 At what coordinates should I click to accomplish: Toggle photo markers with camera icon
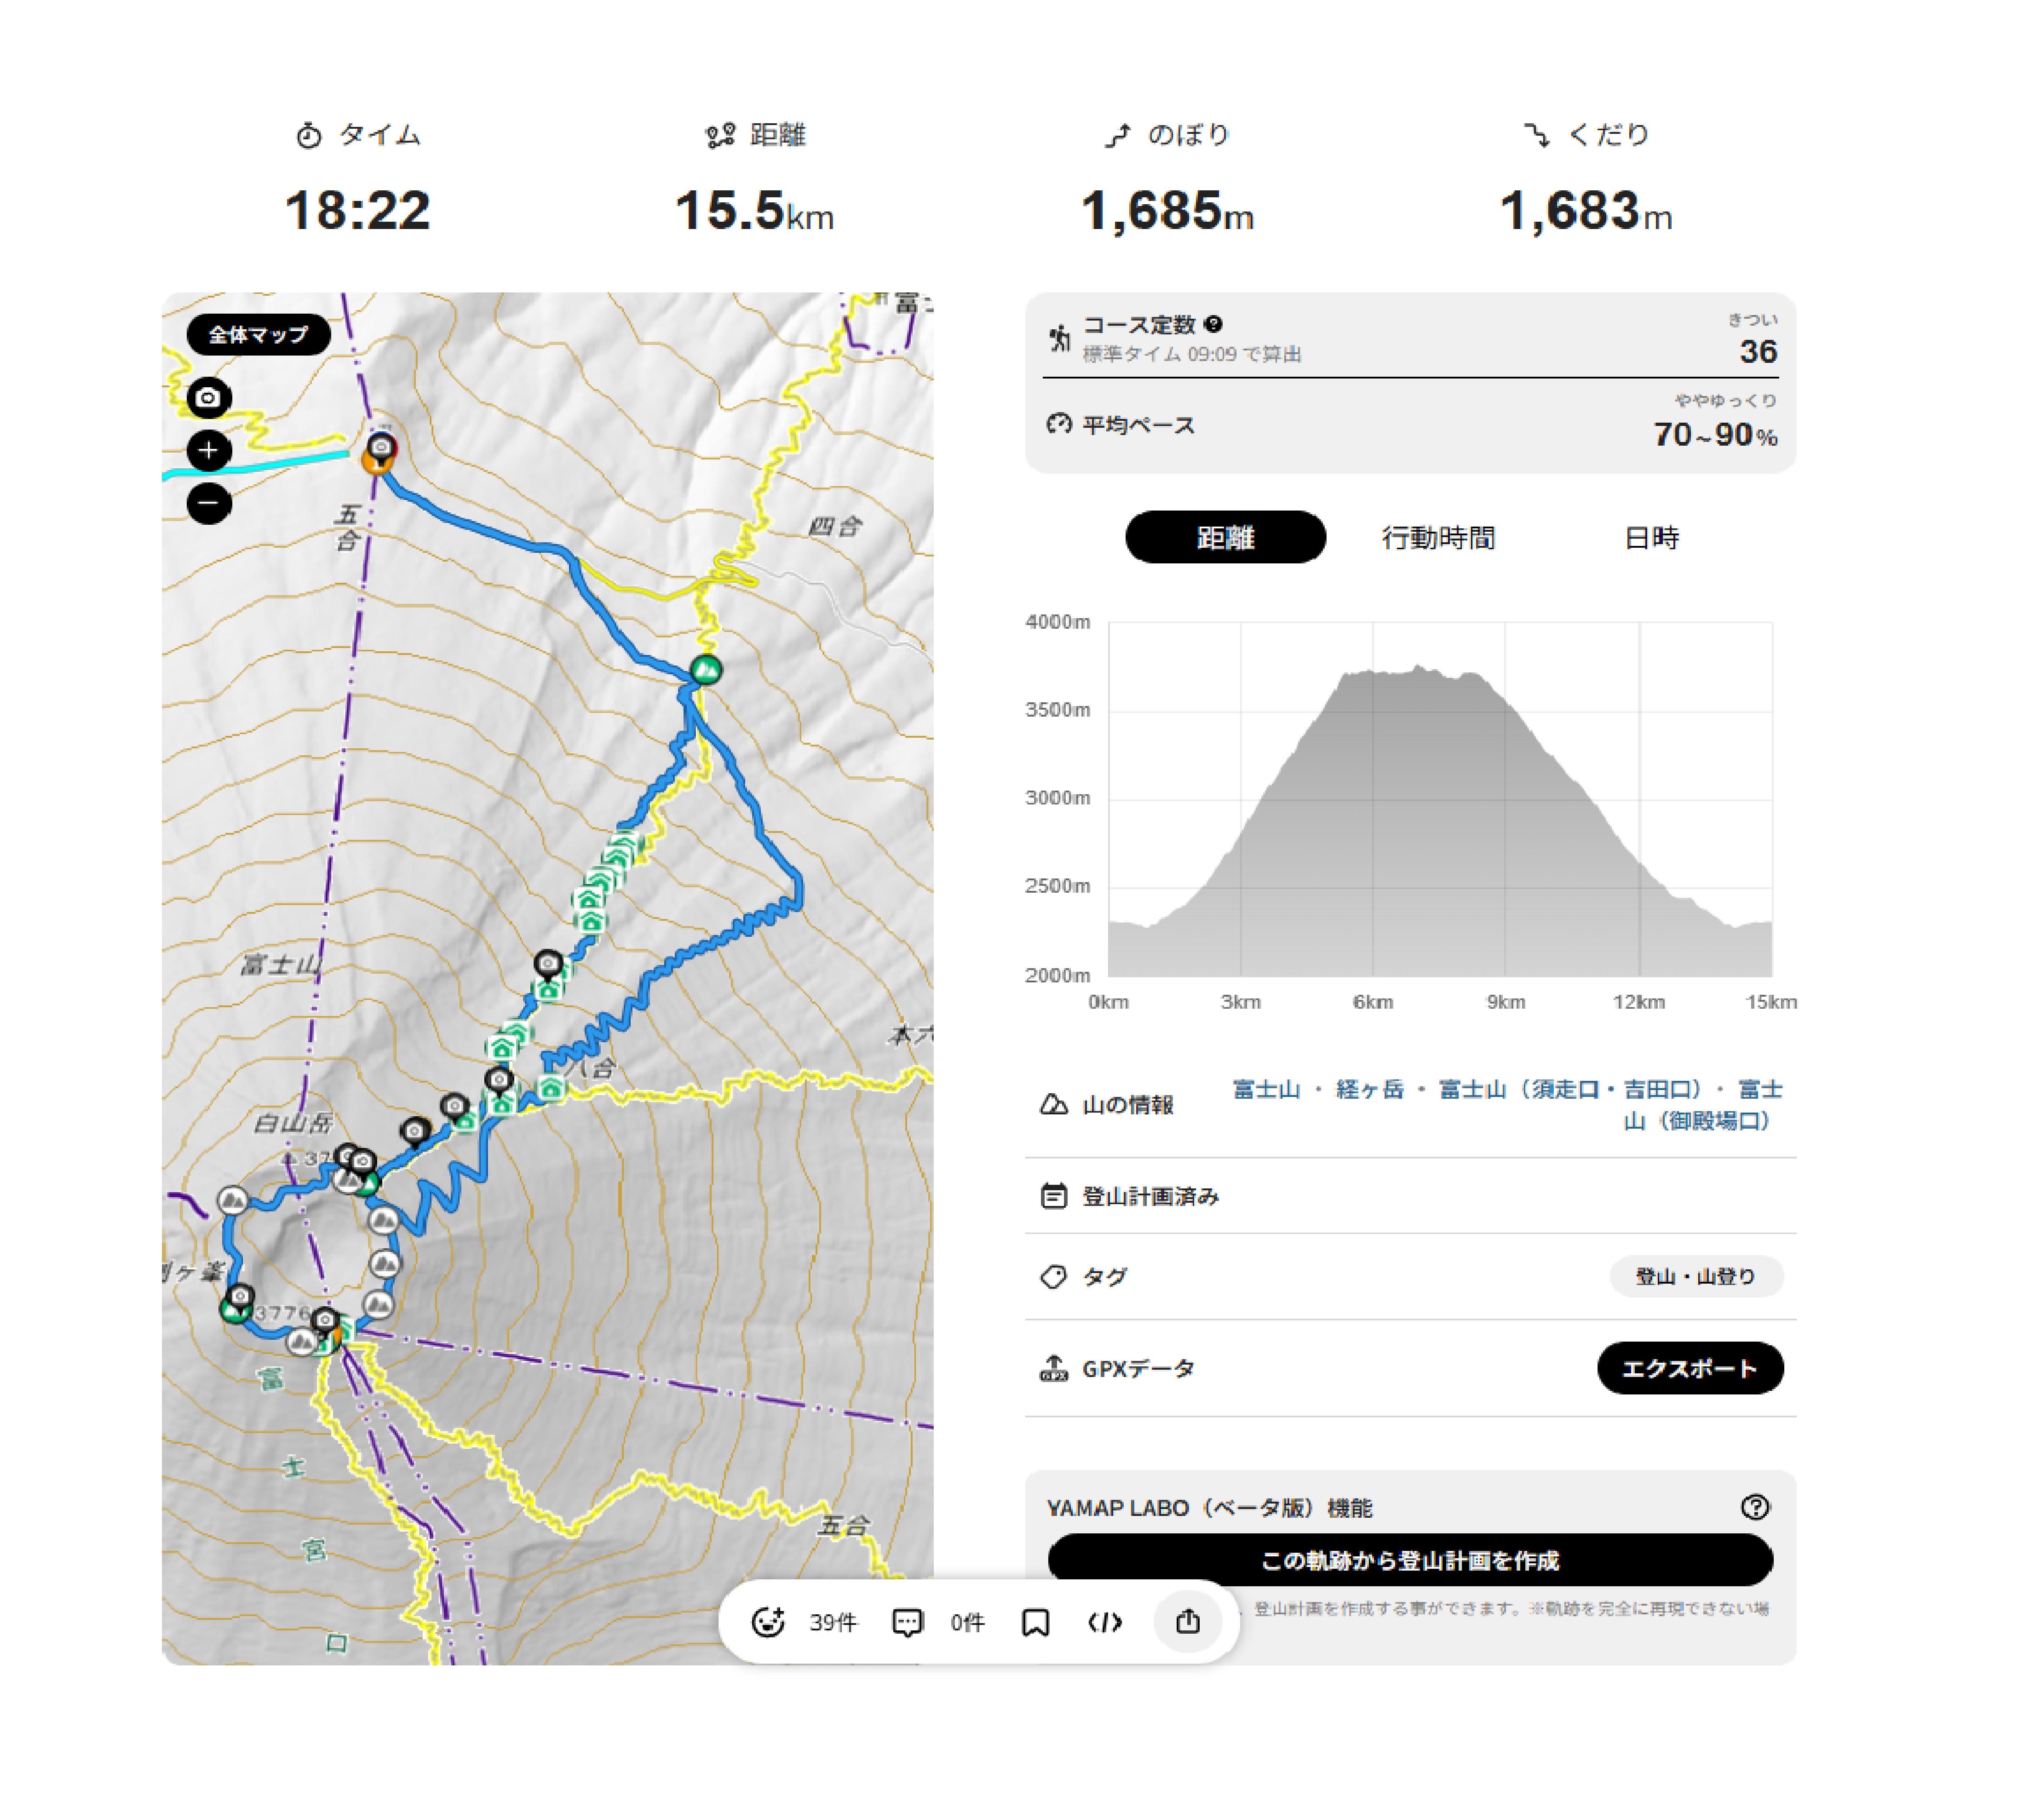point(208,398)
